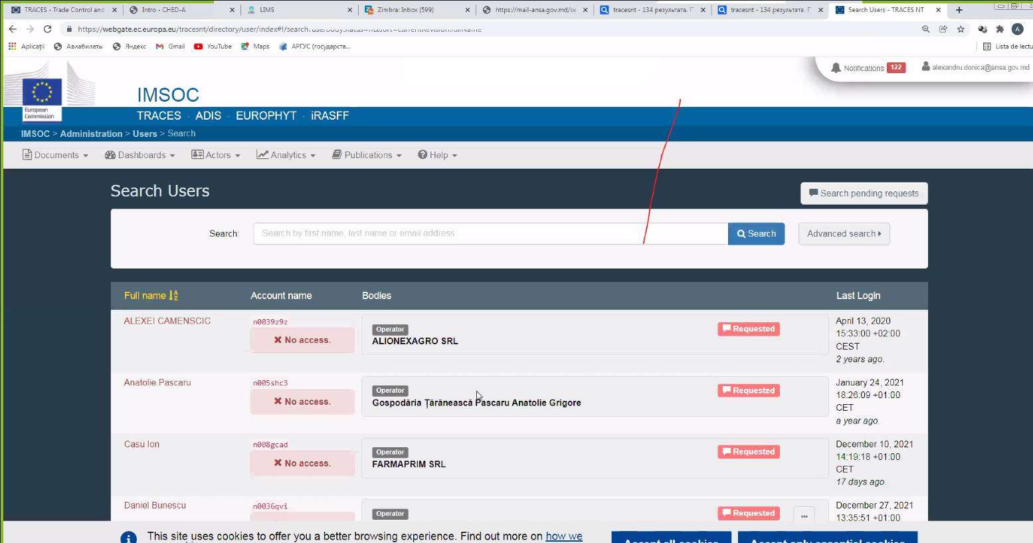1033x543 pixels.
Task: Open the Авиабилеты bookmark
Action: pos(78,47)
